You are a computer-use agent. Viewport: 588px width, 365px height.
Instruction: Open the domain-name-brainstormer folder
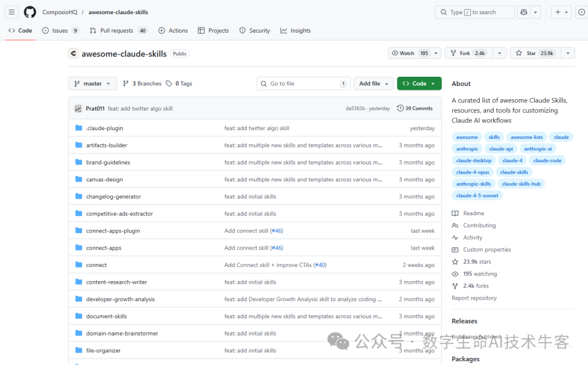tap(122, 333)
